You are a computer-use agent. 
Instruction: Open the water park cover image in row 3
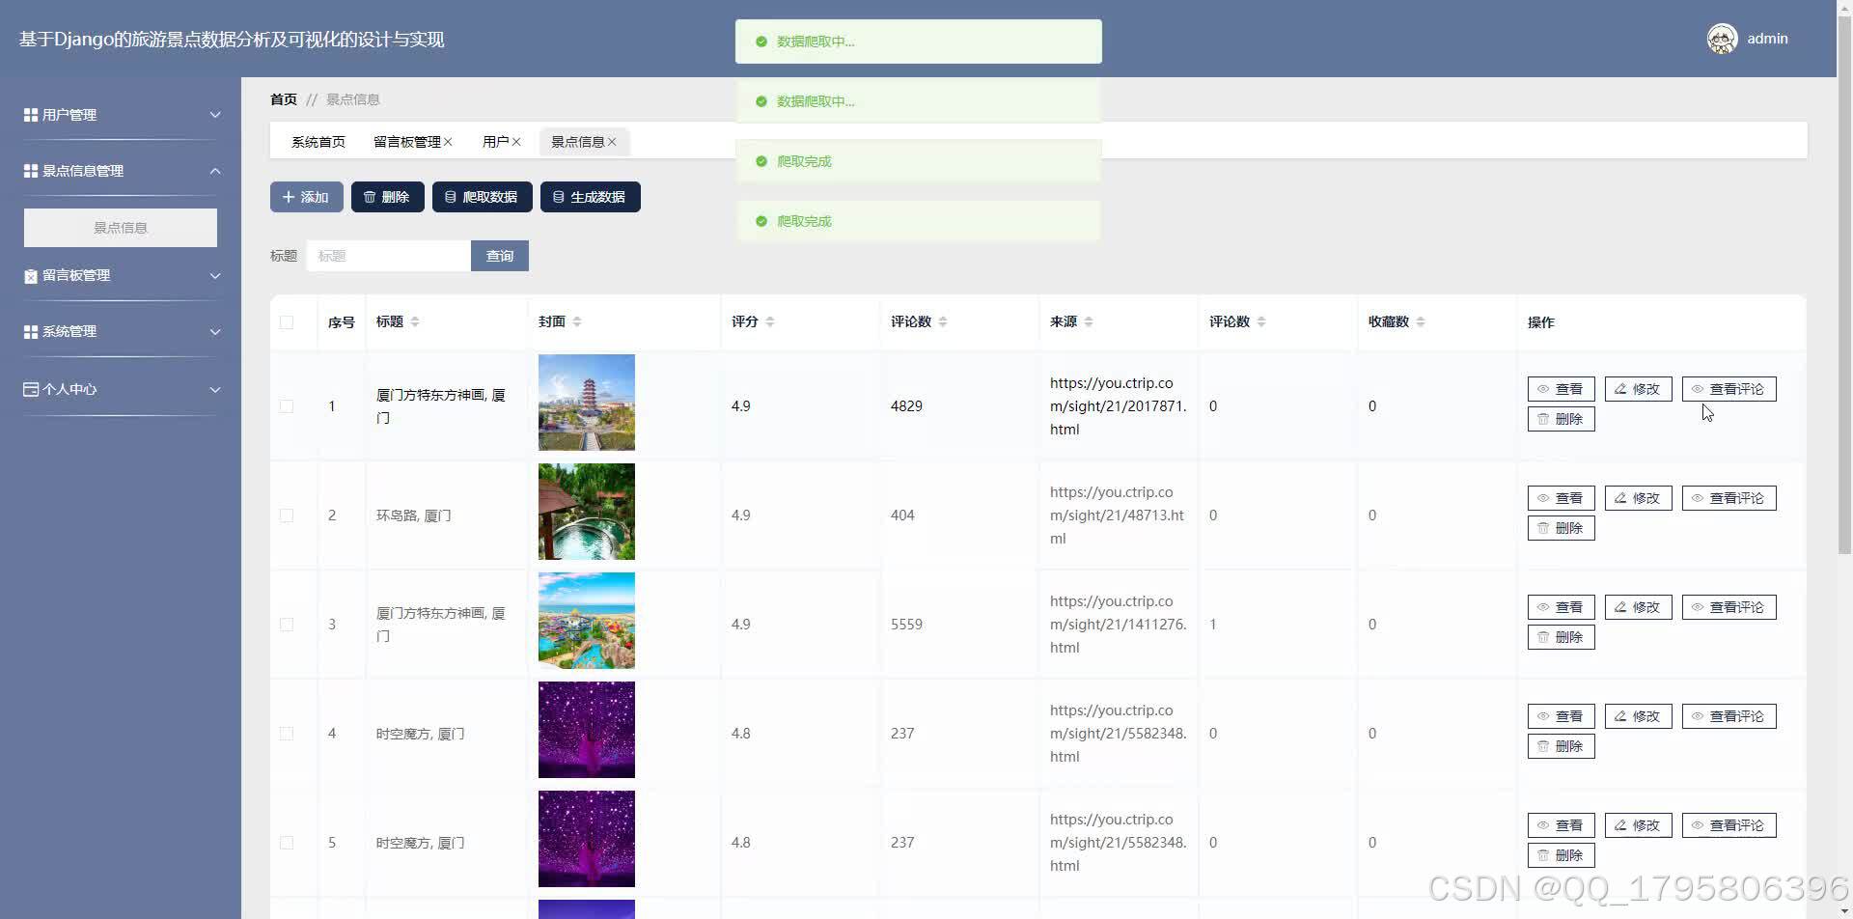587,621
